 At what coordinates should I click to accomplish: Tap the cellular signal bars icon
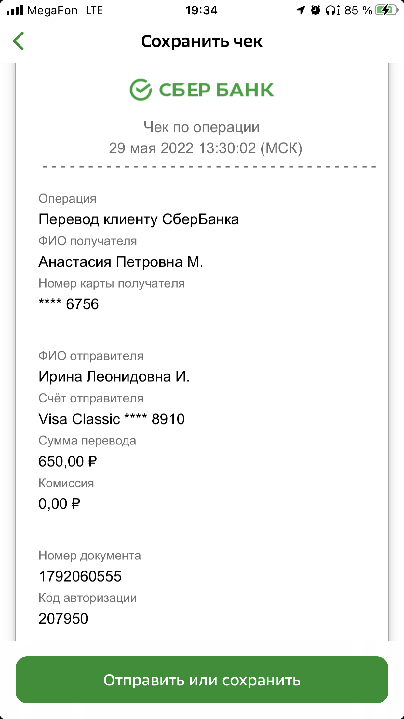[x=15, y=10]
